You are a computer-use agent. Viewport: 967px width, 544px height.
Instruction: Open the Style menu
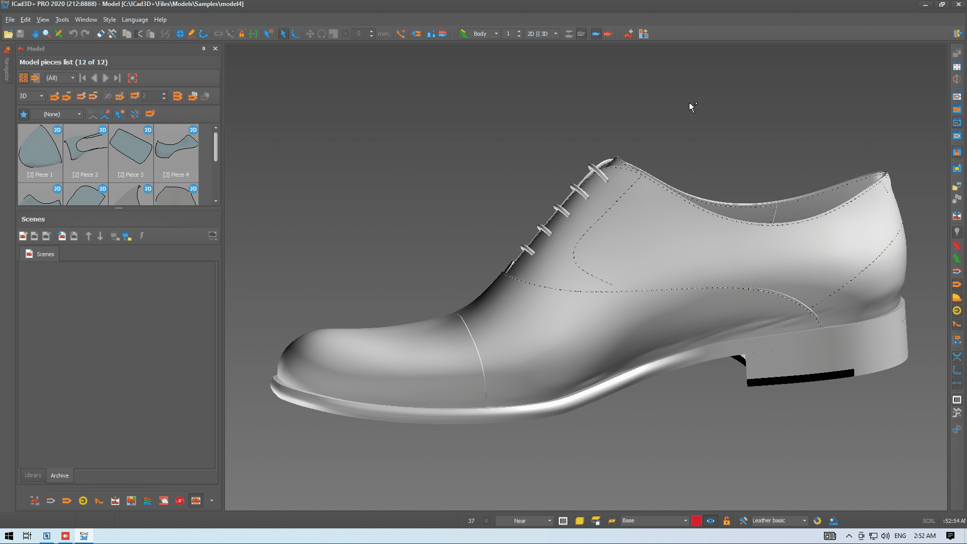click(109, 20)
